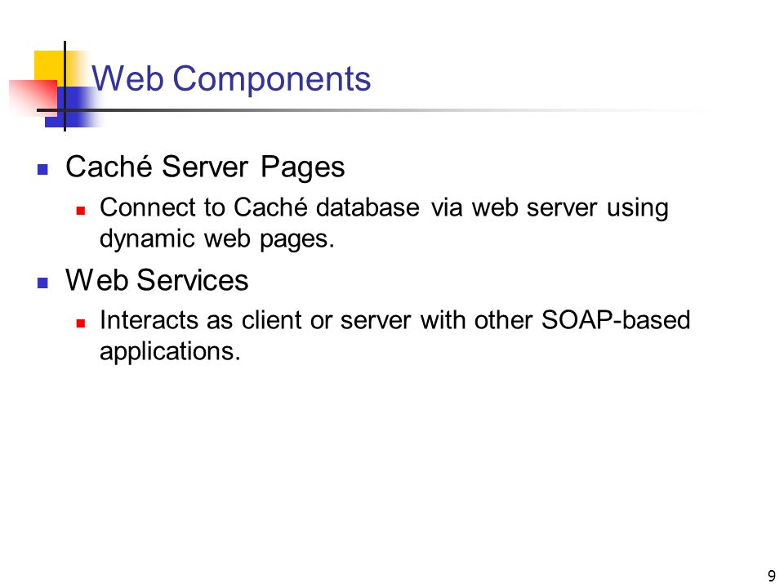Select the Web Services heading text
The width and height of the screenshot is (784, 588).
(x=157, y=280)
